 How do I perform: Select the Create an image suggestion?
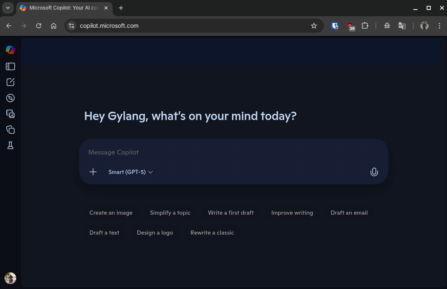tap(111, 213)
